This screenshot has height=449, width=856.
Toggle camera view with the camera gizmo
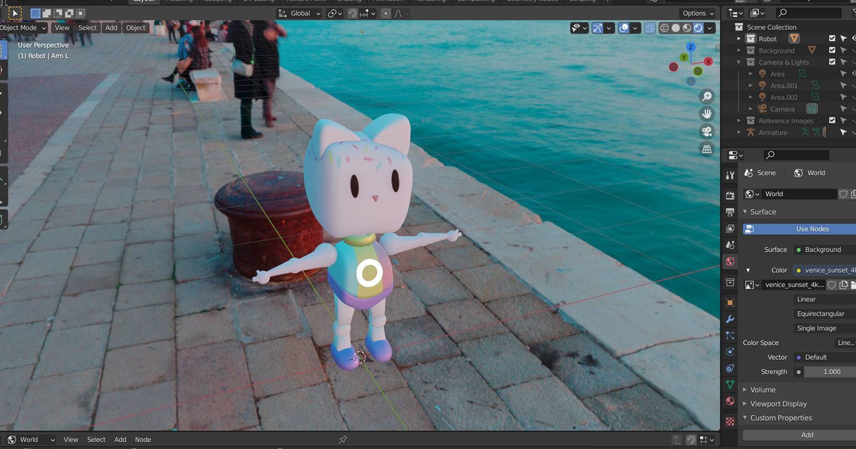(707, 131)
